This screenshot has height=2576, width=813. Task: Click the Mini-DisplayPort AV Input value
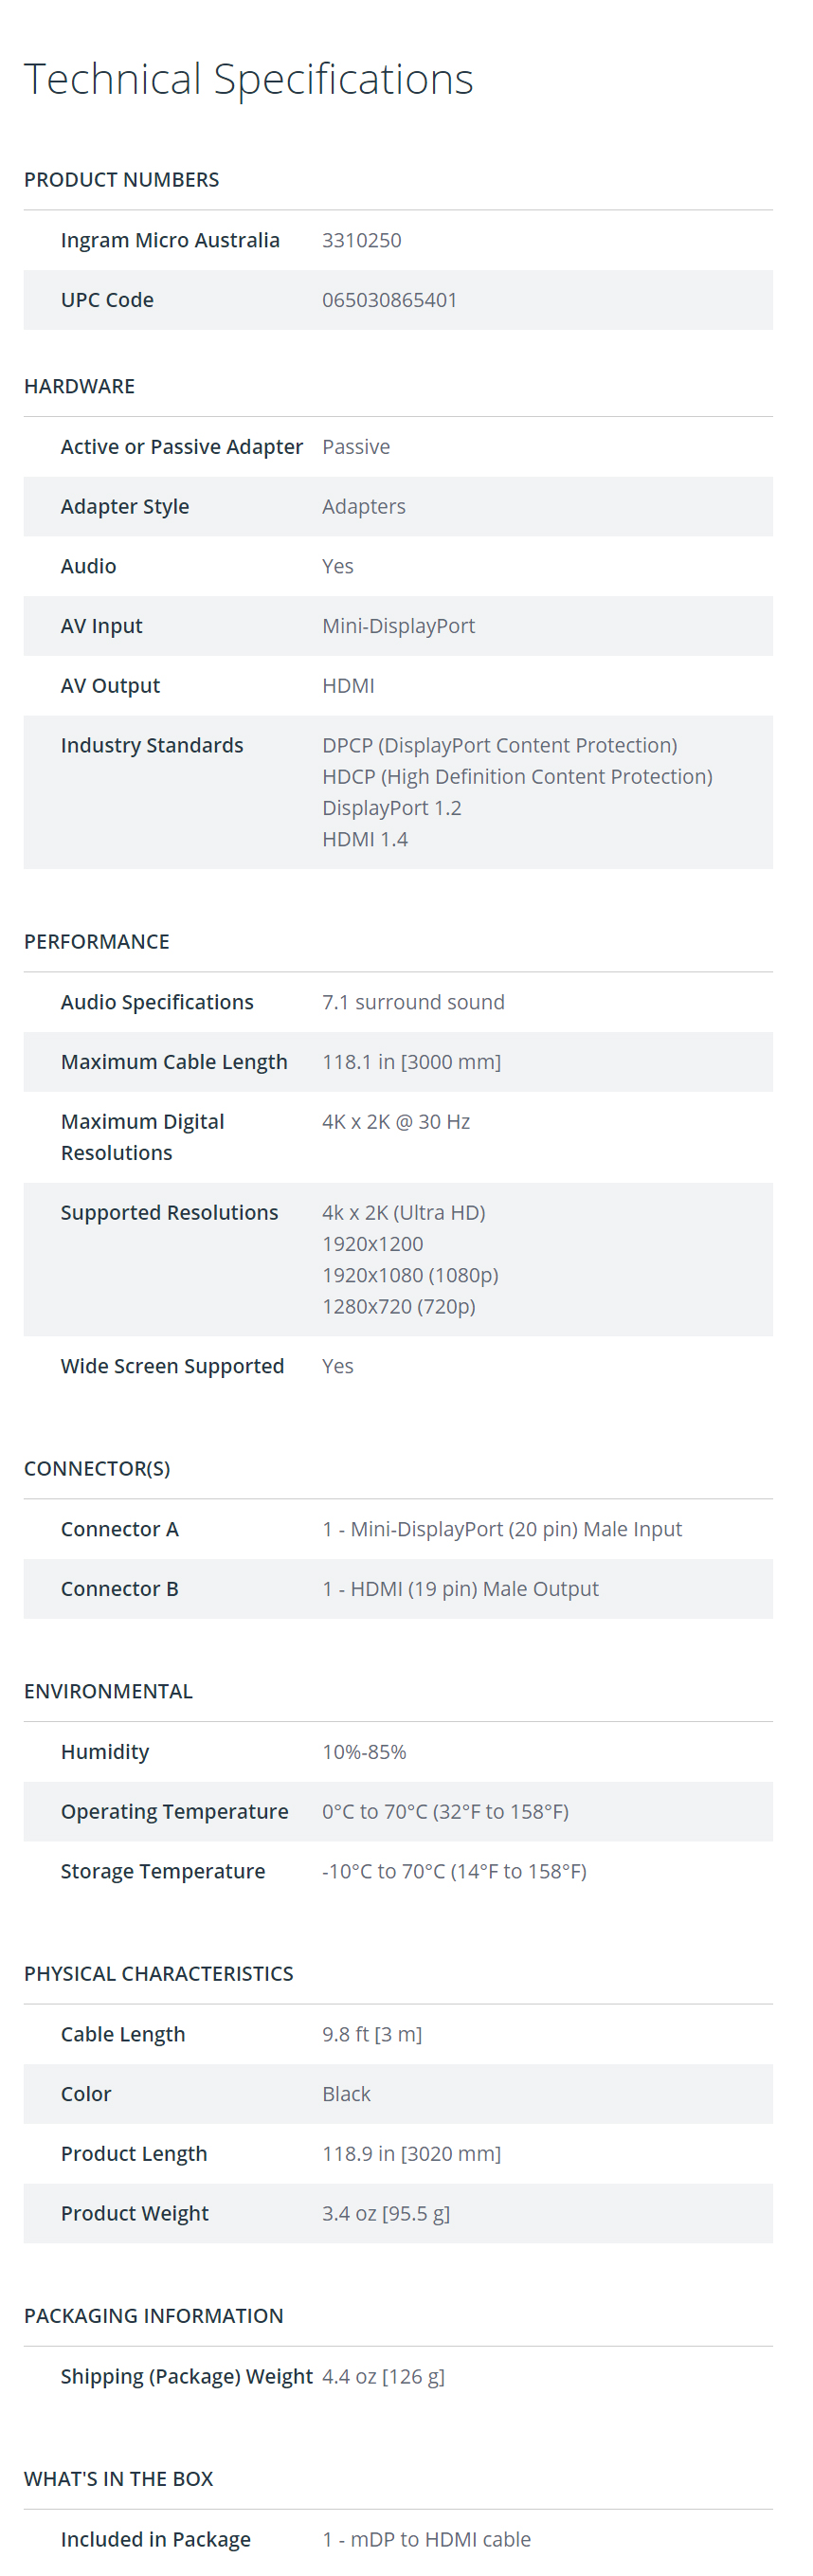click(398, 626)
